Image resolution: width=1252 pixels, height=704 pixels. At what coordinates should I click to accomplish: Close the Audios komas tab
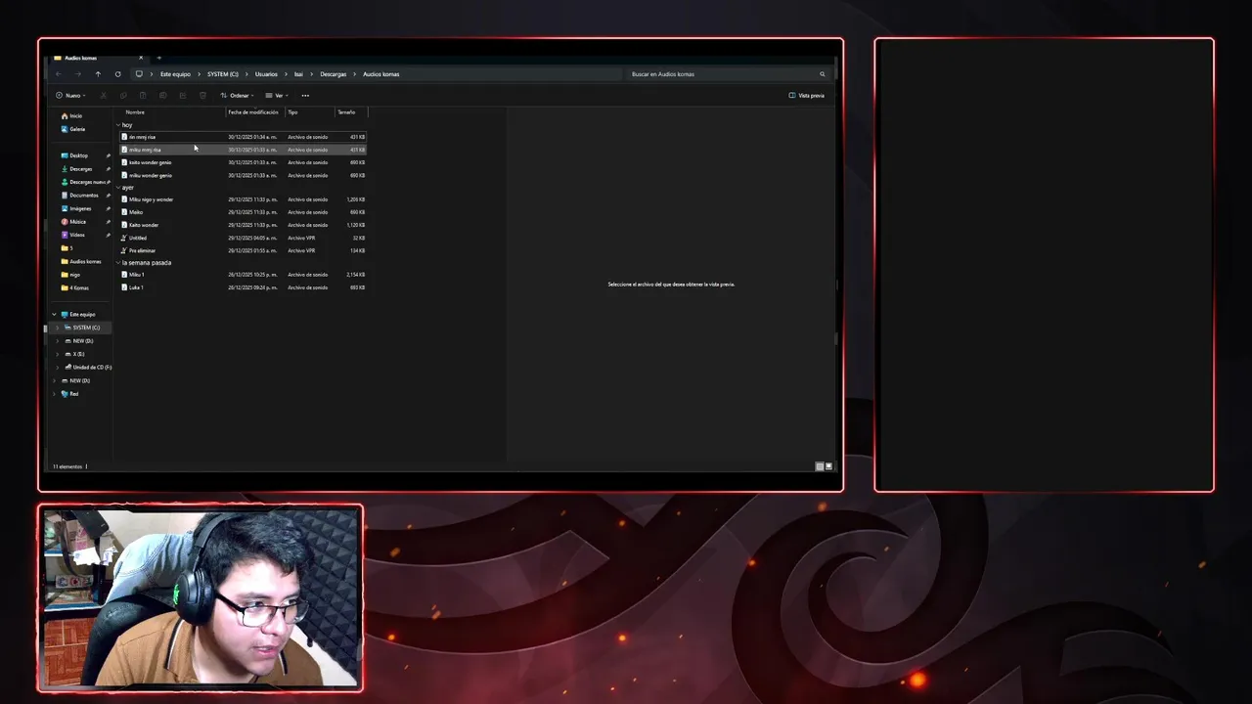point(141,58)
